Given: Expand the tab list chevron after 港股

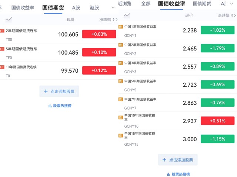Looking at the screenshot, I should (113, 7).
